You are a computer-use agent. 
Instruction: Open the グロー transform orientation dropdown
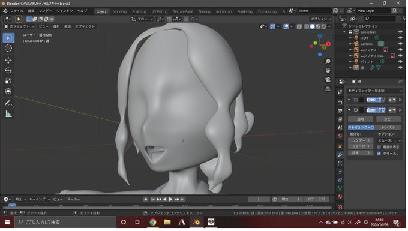[142, 19]
